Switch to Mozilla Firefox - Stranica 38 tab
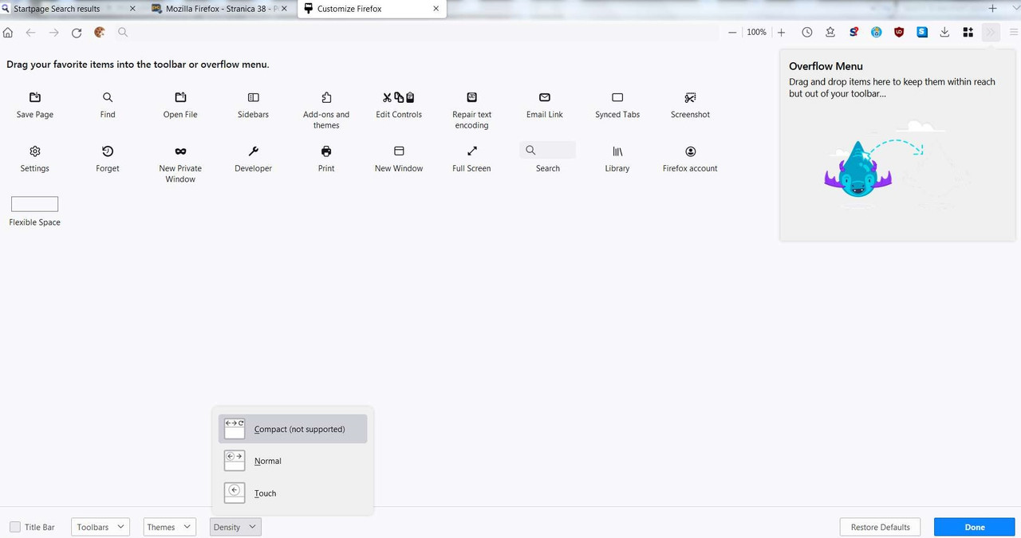 (x=221, y=9)
